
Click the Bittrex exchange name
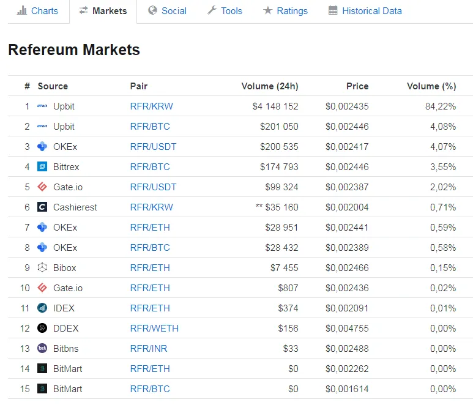pos(66,167)
